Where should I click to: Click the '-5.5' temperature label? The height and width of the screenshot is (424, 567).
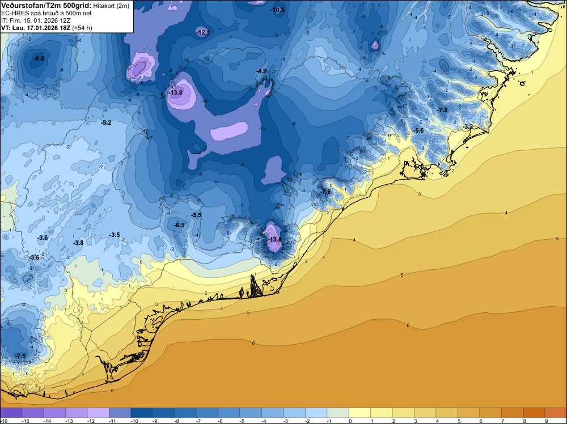pos(196,215)
